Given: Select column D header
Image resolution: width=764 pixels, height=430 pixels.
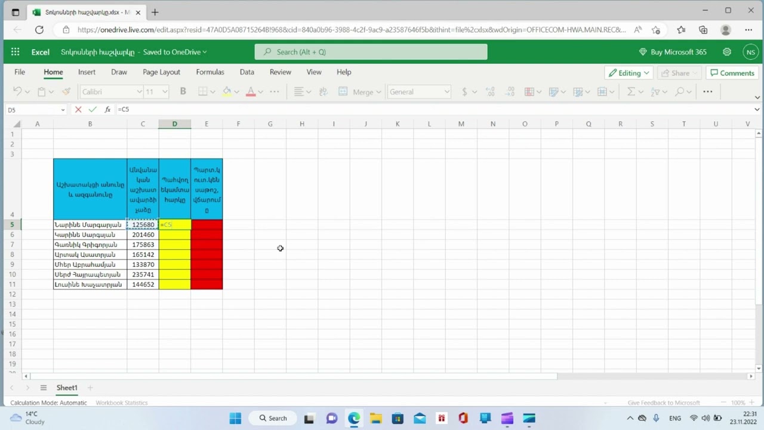Looking at the screenshot, I should point(174,124).
